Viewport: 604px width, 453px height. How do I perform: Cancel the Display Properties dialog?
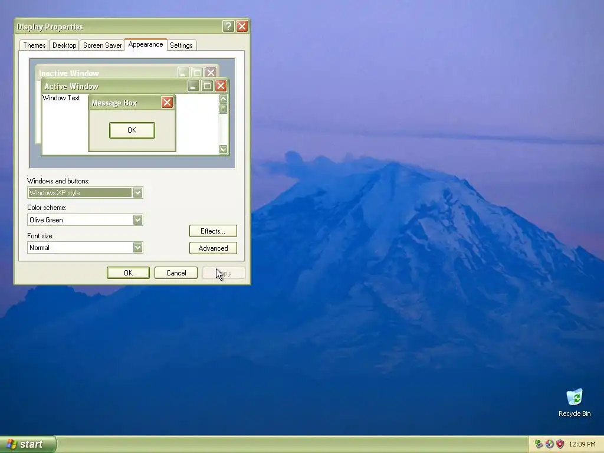pos(176,273)
